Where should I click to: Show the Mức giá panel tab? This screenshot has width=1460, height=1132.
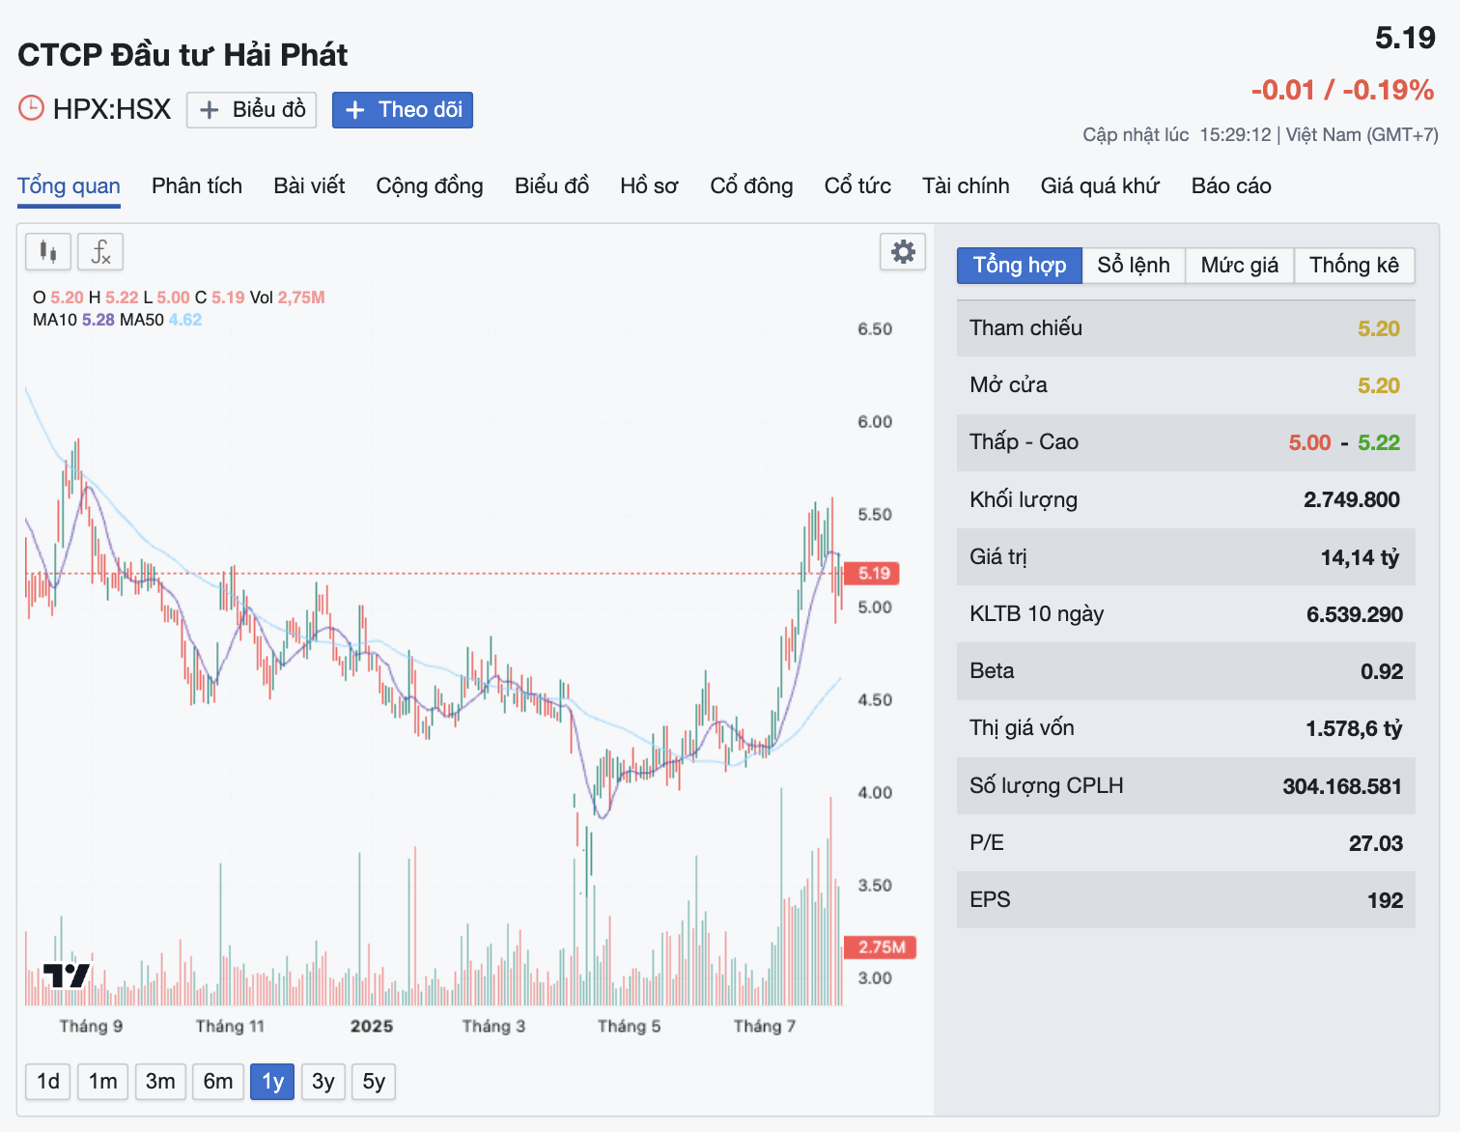click(x=1239, y=266)
